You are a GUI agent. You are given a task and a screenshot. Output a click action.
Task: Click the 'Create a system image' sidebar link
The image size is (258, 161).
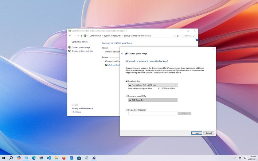click(81, 47)
